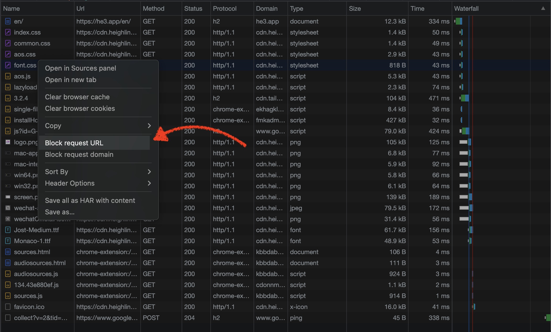
Task: Click the script icon beside aos.js
Action: [8, 76]
